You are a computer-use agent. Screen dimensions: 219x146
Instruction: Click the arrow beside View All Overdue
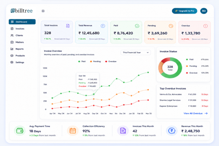206,114
